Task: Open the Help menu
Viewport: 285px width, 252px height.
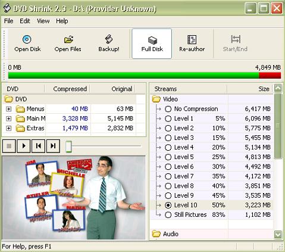Action: tap(62, 21)
